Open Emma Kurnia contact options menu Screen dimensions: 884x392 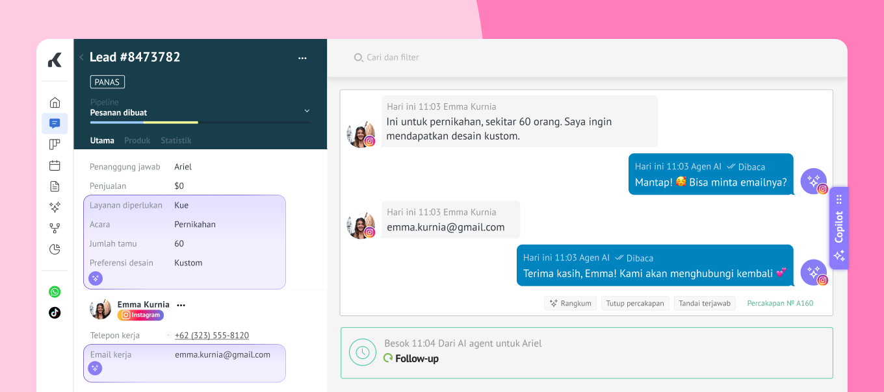pos(181,305)
